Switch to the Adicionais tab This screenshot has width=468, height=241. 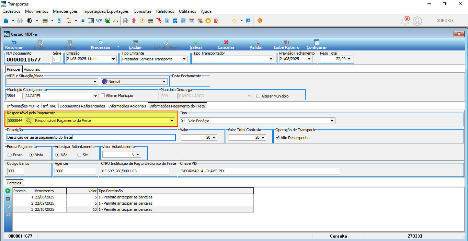[32, 69]
